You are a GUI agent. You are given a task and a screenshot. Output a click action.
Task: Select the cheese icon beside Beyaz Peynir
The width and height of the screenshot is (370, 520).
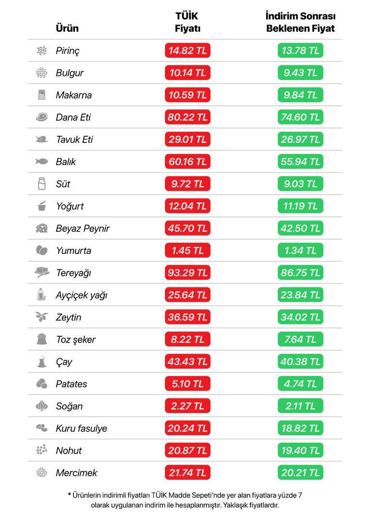[42, 228]
